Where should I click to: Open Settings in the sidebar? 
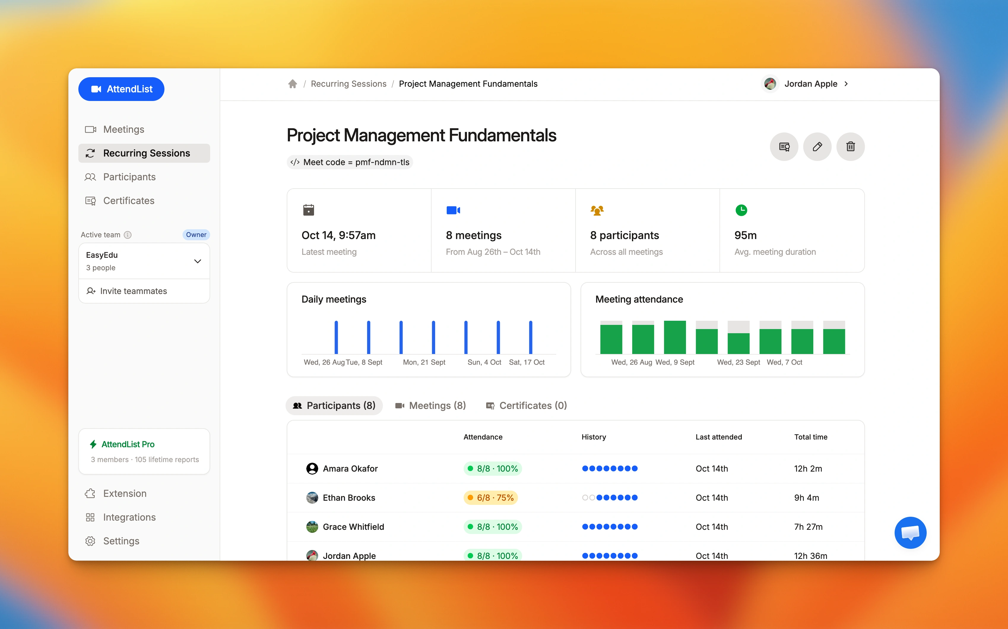[x=144, y=541]
